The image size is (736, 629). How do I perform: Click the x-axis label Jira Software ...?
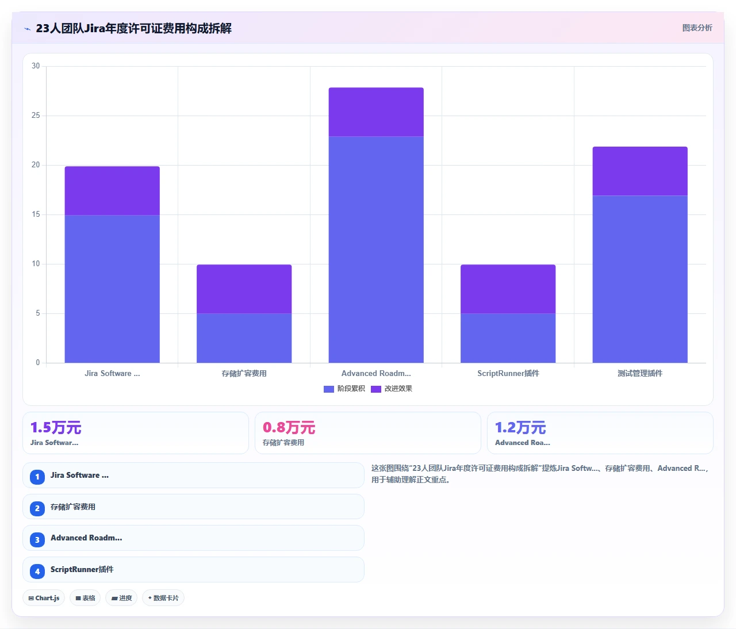[x=112, y=374]
